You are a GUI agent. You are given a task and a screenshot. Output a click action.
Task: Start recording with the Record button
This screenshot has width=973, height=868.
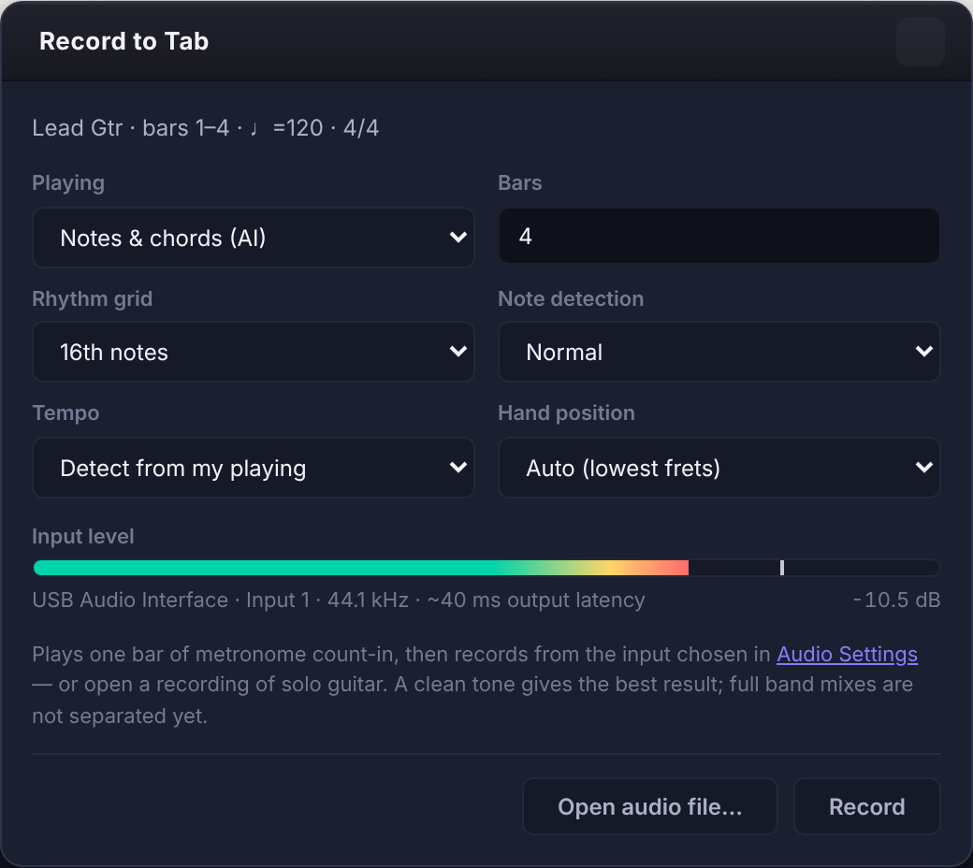coord(867,806)
